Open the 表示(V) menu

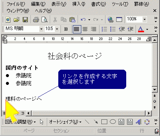(x=59, y=4)
